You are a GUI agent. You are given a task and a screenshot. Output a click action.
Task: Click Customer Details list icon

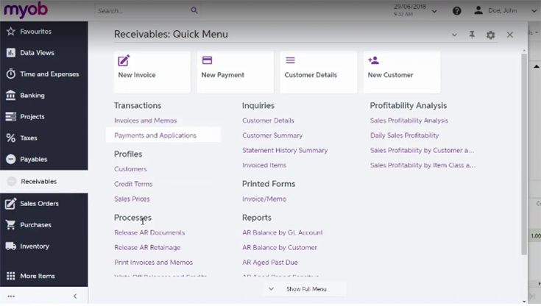(291, 60)
